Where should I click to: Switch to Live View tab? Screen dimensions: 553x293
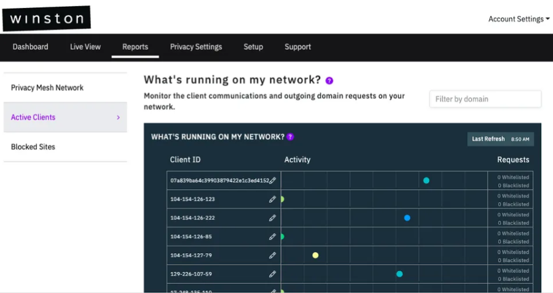85,47
